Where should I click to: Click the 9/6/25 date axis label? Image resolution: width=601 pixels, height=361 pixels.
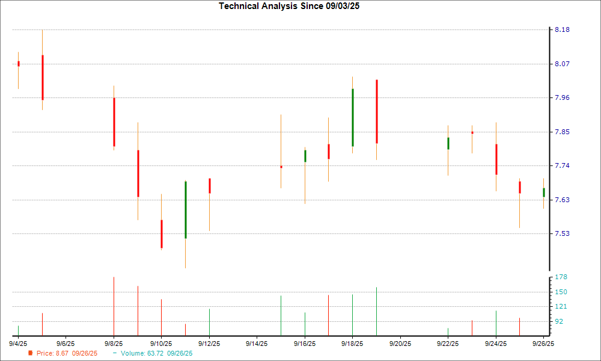(x=66, y=344)
